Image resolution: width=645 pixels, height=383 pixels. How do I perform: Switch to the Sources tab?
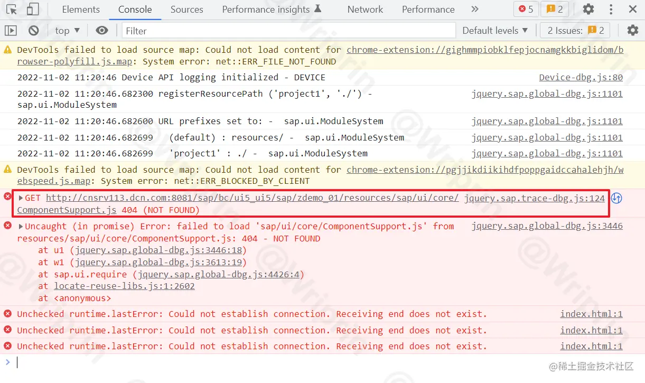[x=186, y=9]
